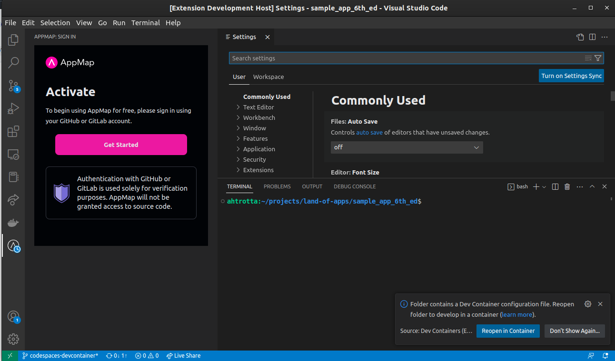This screenshot has width=615, height=361.
Task: Switch to the PROBLEMS panel tab
Action: click(x=277, y=186)
